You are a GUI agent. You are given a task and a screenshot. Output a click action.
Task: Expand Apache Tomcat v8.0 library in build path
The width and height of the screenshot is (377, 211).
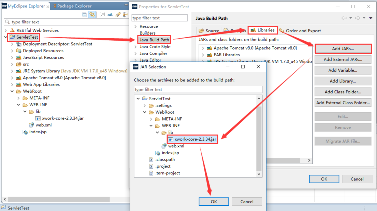point(202,48)
